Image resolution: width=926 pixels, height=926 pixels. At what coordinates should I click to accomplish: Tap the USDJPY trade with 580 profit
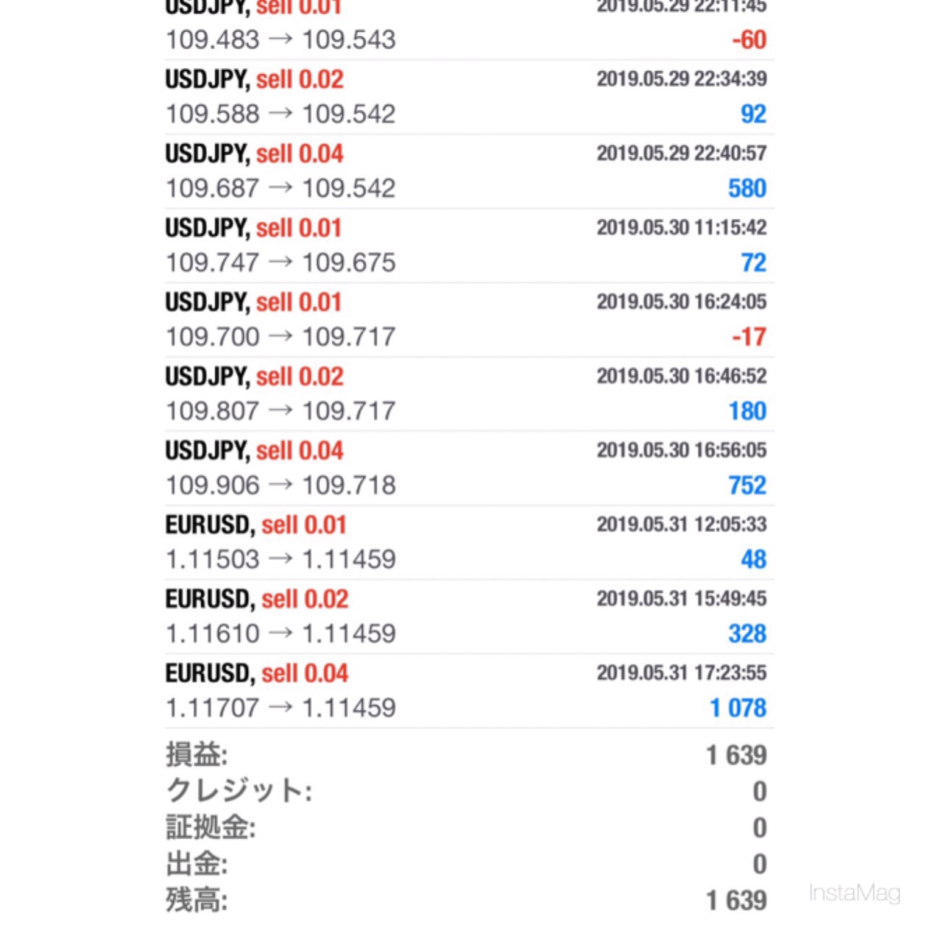(x=463, y=171)
